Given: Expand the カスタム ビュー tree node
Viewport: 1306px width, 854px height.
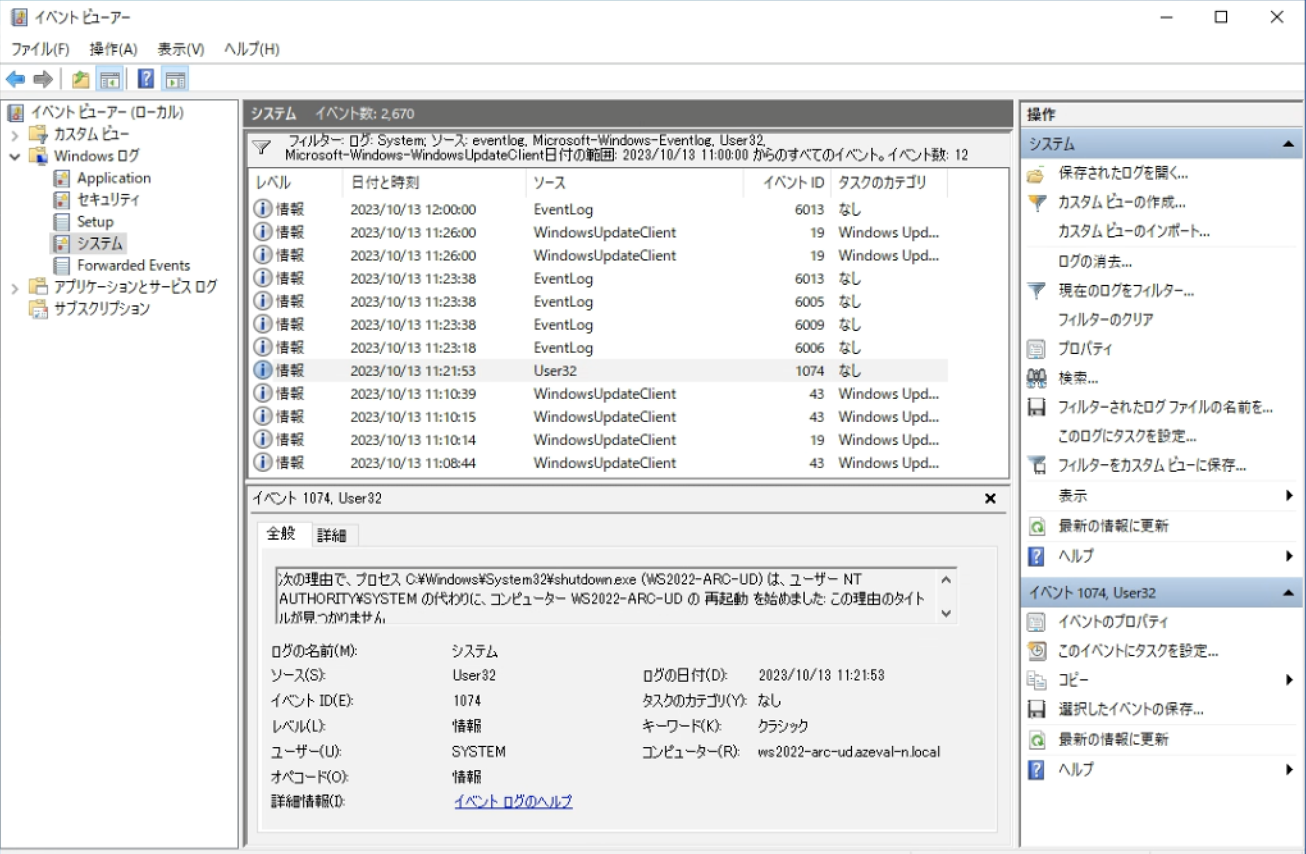Looking at the screenshot, I should coord(15,135).
